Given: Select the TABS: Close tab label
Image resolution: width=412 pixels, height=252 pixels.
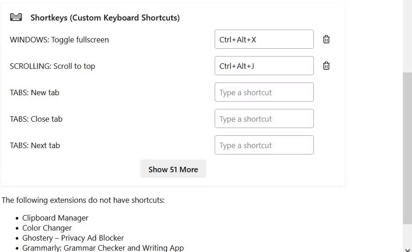Looking at the screenshot, I should (36, 119).
